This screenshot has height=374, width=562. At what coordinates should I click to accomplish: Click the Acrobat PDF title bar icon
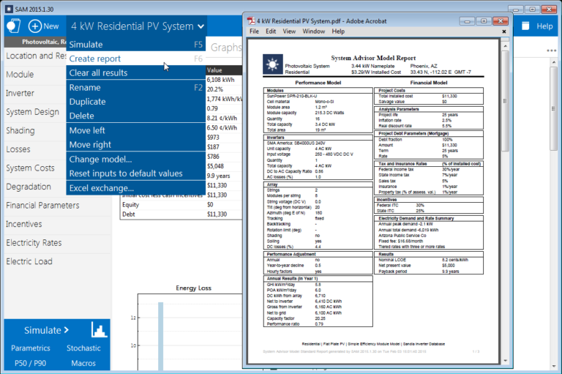coord(250,20)
